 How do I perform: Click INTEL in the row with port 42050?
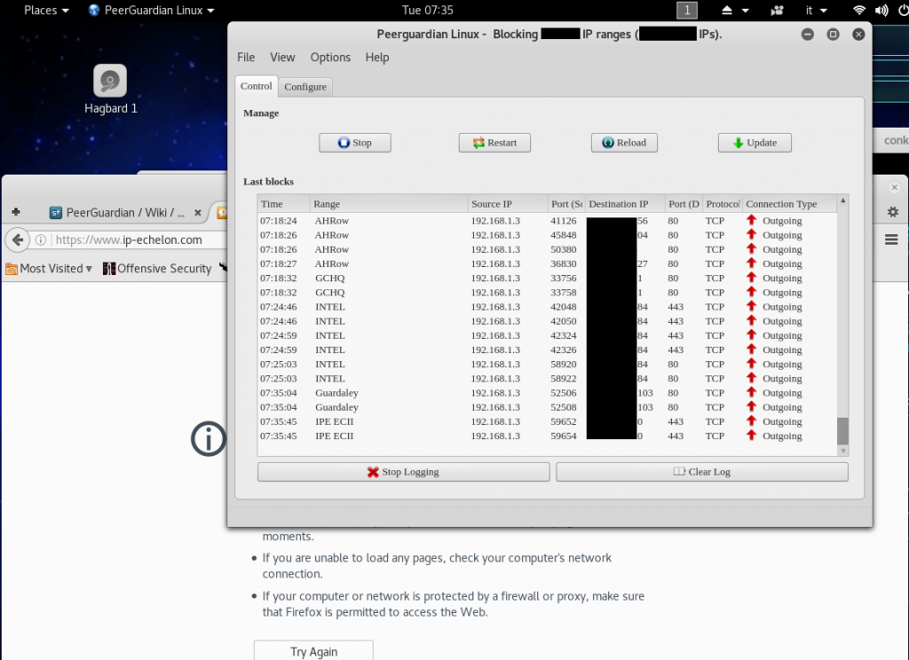tap(330, 321)
